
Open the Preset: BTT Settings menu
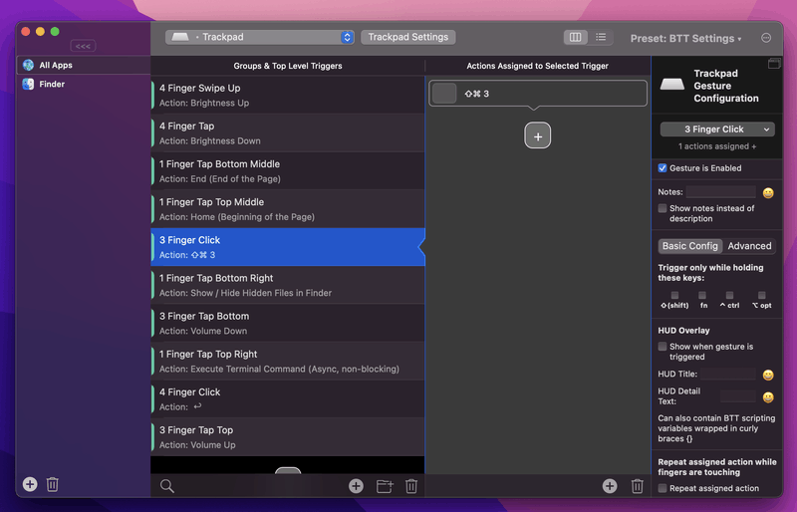tap(685, 39)
